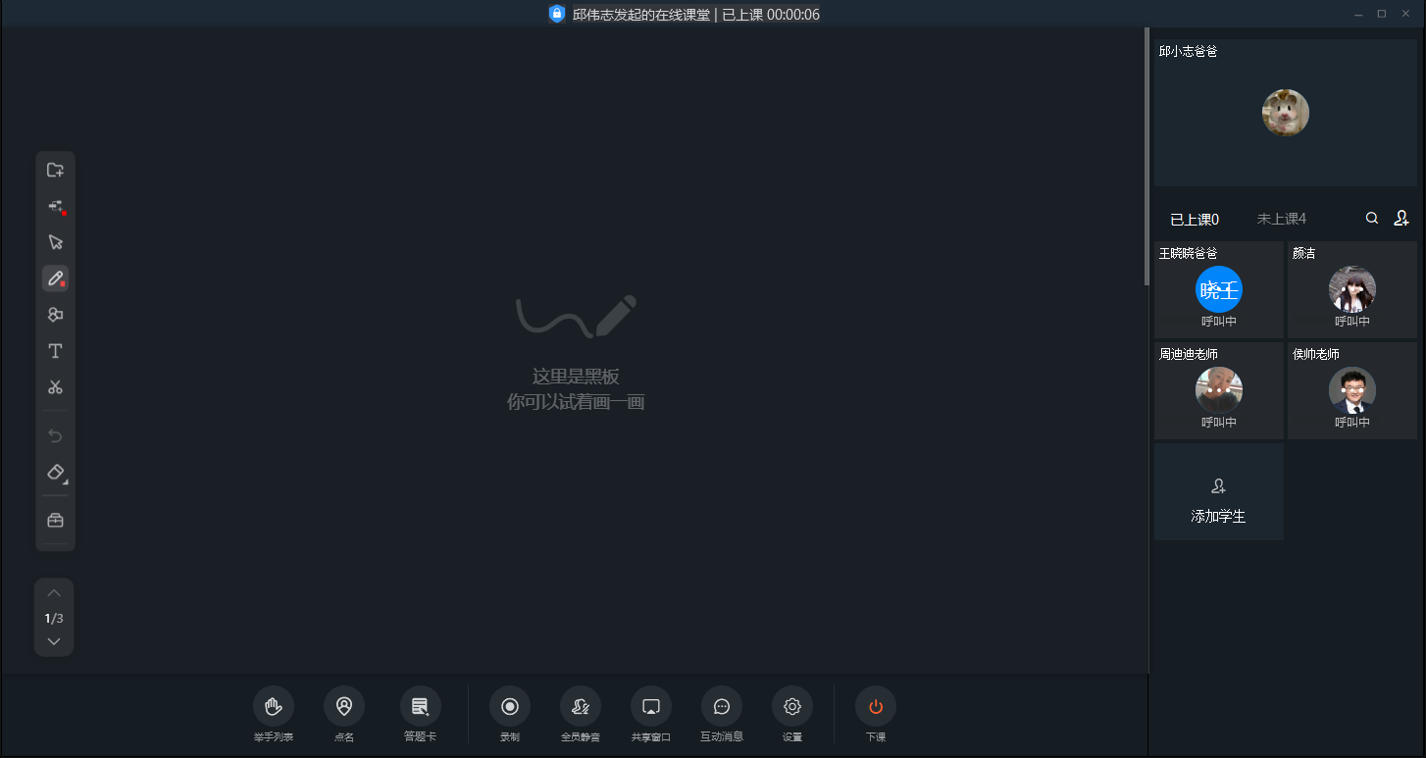Select the arrow pointer tool
Viewport: 1426px width, 758px height.
[x=55, y=242]
